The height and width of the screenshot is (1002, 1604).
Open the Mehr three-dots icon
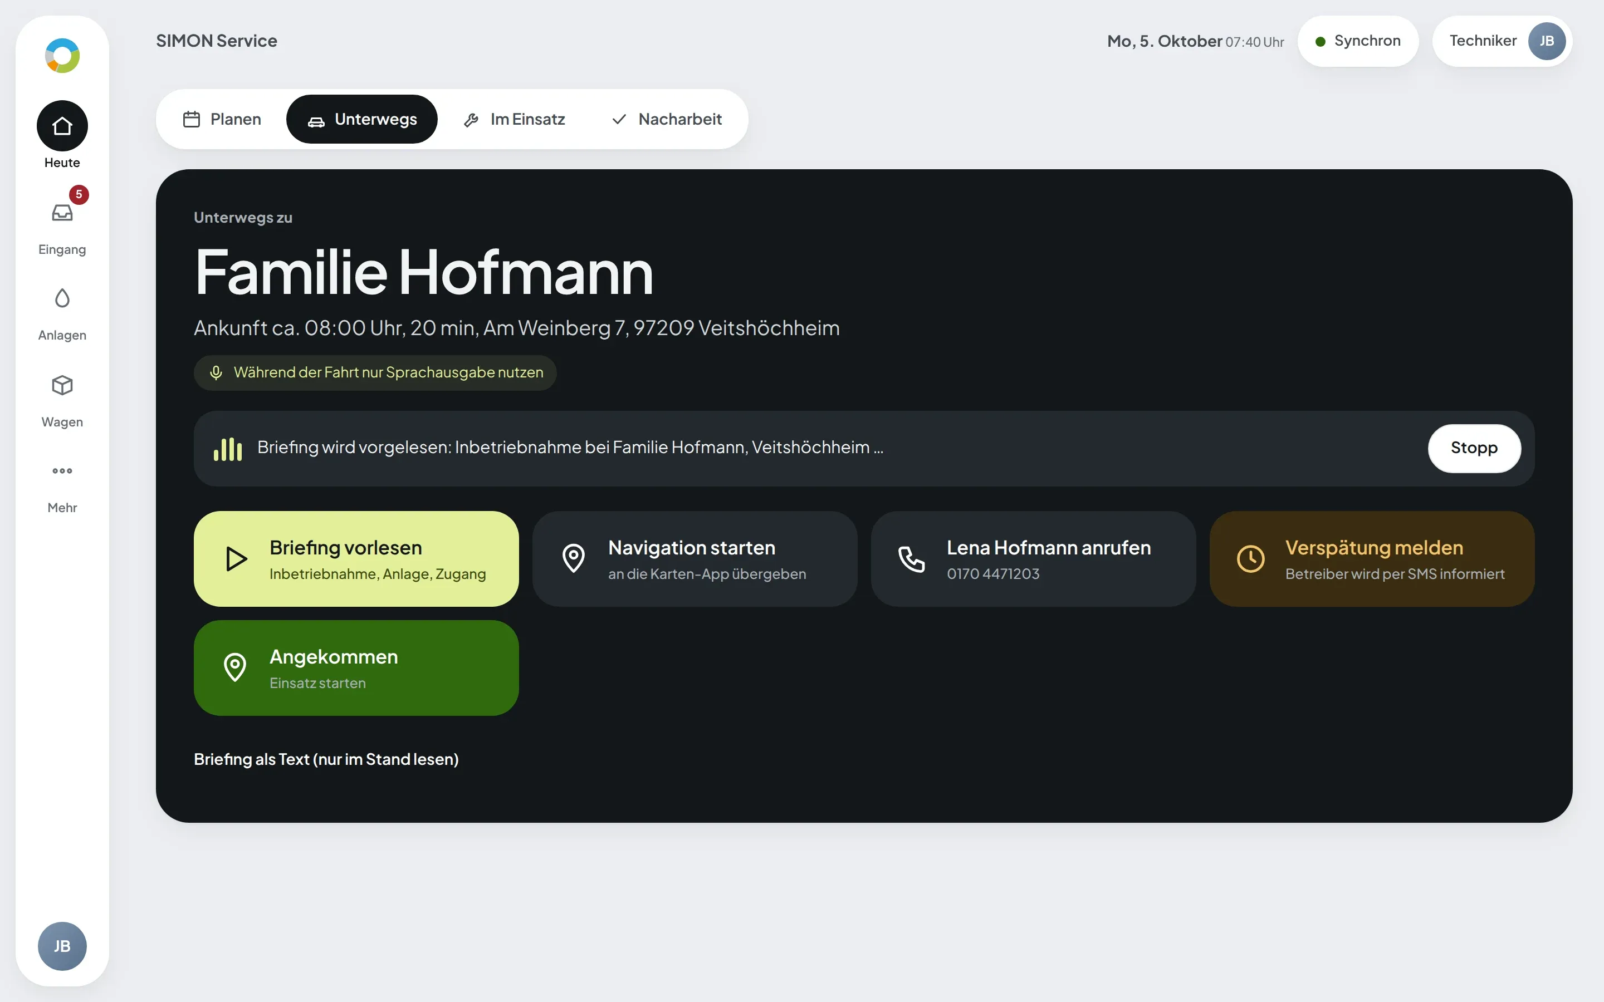tap(62, 471)
